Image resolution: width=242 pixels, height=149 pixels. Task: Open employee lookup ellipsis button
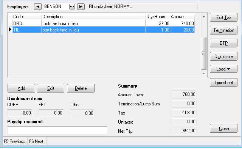(72, 7)
